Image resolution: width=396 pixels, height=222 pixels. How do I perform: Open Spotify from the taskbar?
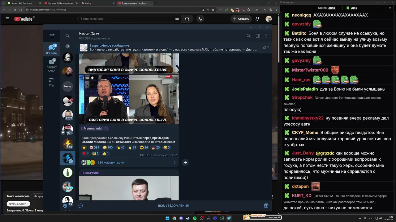point(195,218)
